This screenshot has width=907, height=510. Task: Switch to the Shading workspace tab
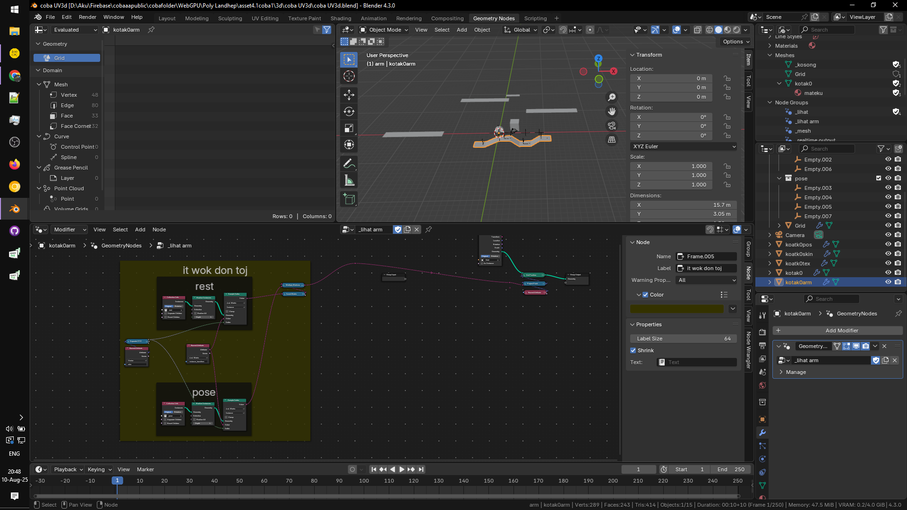(341, 18)
